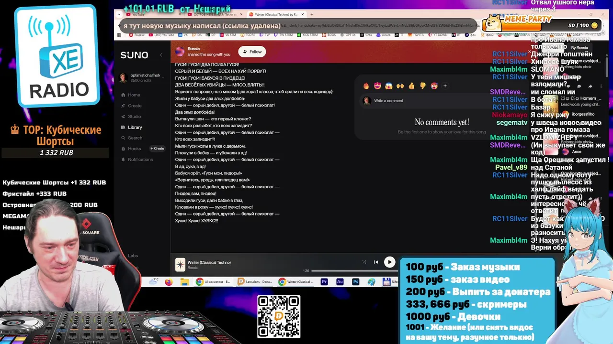React with the raised hands emoji
Image resolution: width=613 pixels, height=344 pixels.
tap(400, 86)
